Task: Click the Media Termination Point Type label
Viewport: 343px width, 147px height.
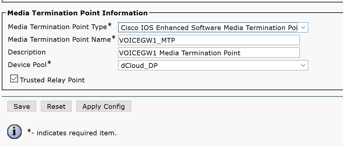Action: pyautogui.click(x=57, y=27)
